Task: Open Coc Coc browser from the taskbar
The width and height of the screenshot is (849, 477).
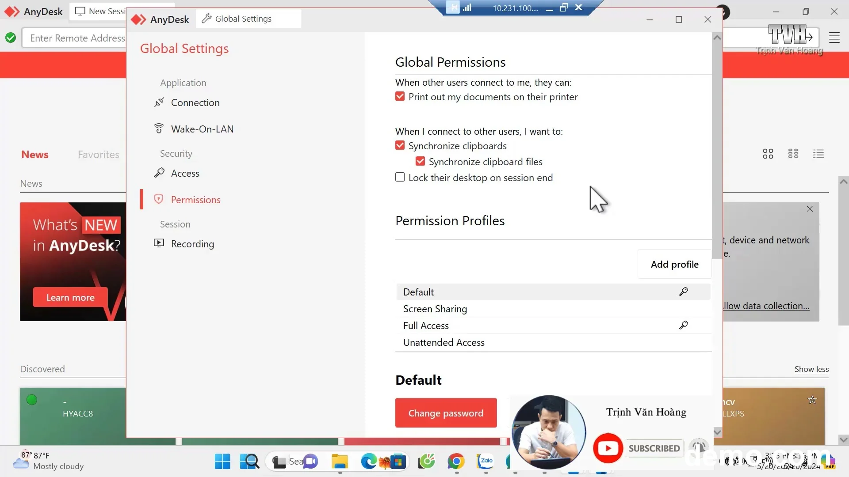Action: [427, 462]
